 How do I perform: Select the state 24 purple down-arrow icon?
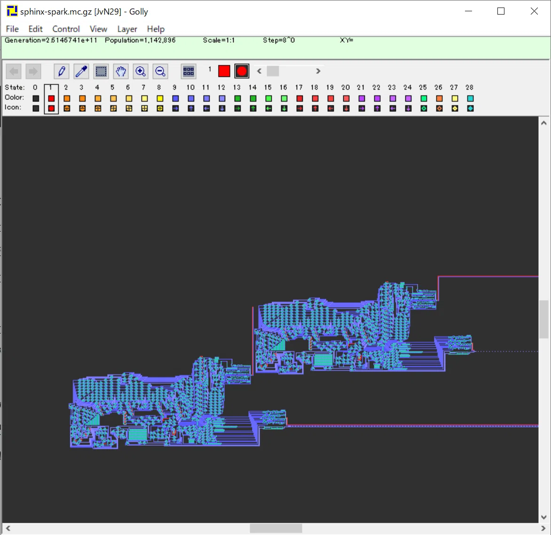pos(409,109)
